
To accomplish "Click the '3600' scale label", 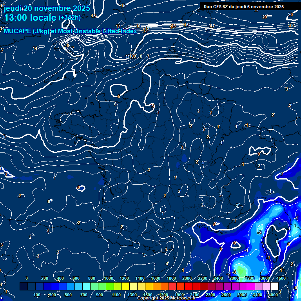I will click(265, 278).
